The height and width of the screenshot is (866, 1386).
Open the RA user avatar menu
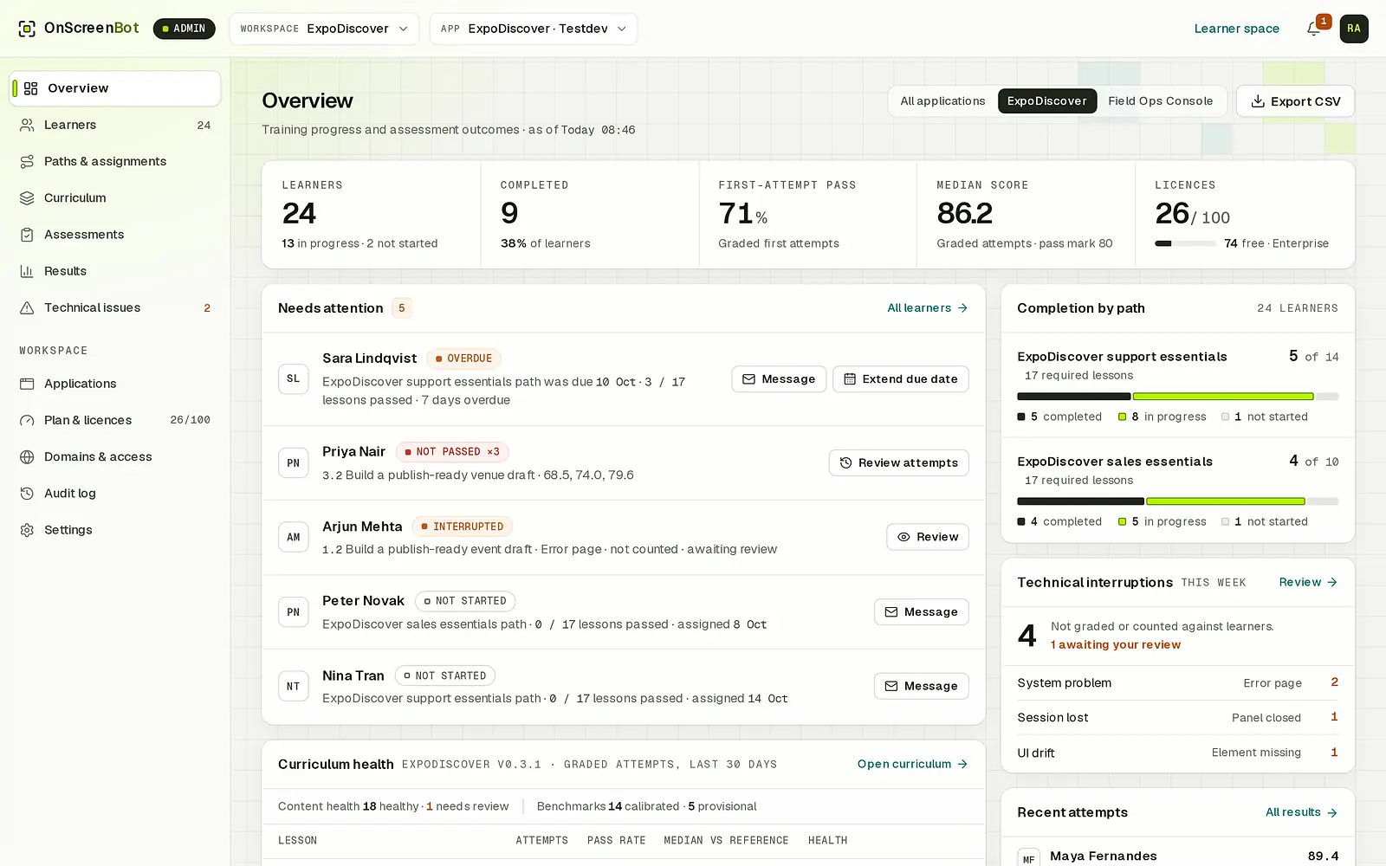1354,29
